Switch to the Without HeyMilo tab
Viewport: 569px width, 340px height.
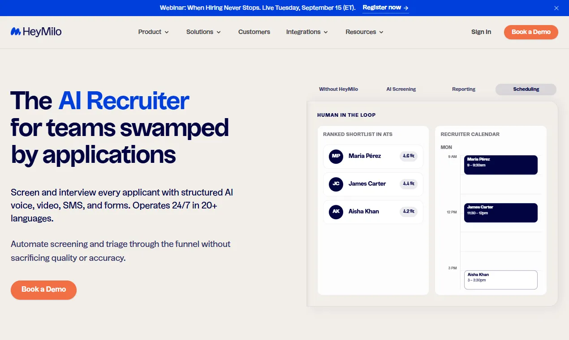pyautogui.click(x=338, y=89)
